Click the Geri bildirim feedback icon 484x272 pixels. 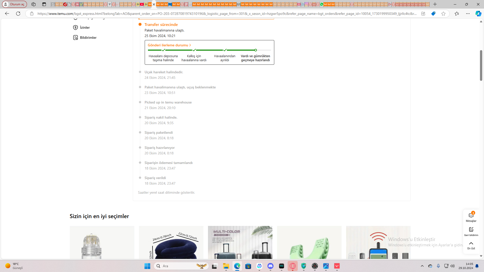[x=471, y=230]
